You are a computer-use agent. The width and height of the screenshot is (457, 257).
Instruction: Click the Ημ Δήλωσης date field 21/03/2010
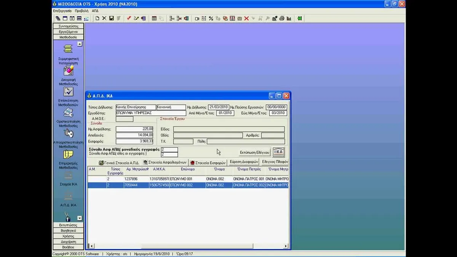219,107
